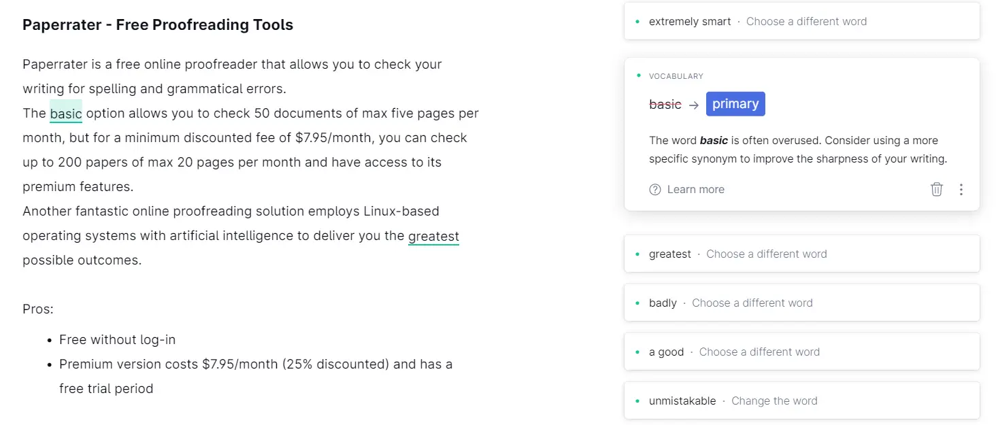Click the arrow between basic and primary
This screenshot has width=998, height=425.
693,105
